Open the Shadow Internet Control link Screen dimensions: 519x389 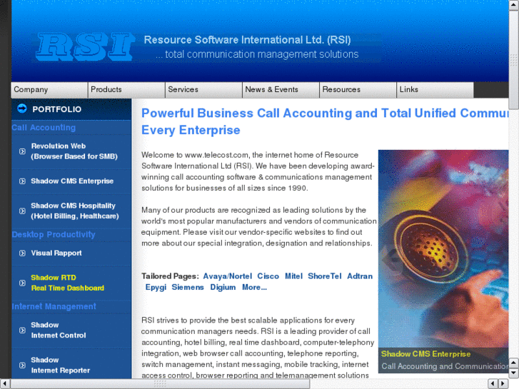(x=59, y=330)
